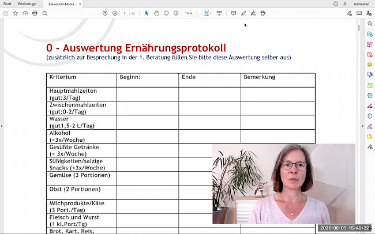Expand the left navigation pane arrow

[x=2, y=126]
